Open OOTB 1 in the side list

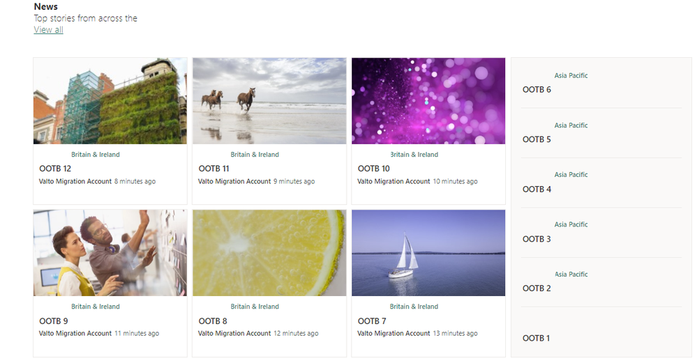(536, 338)
